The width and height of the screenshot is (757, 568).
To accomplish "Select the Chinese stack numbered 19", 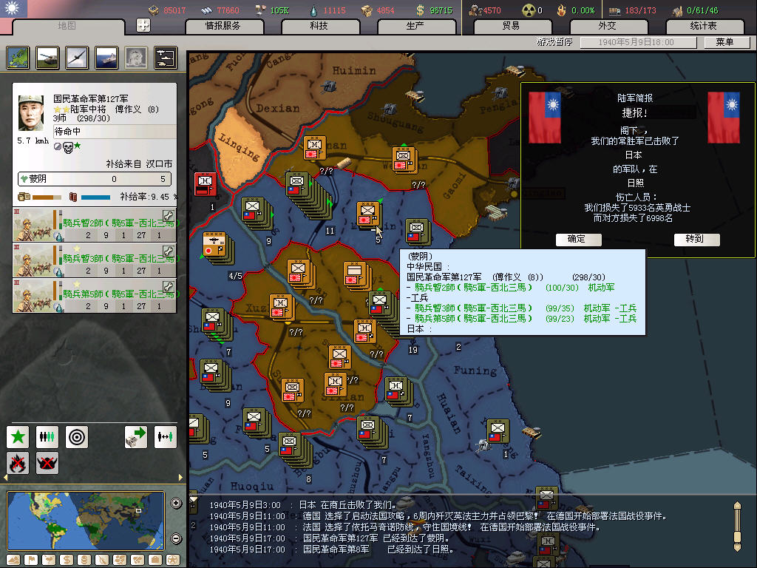I will (x=380, y=302).
